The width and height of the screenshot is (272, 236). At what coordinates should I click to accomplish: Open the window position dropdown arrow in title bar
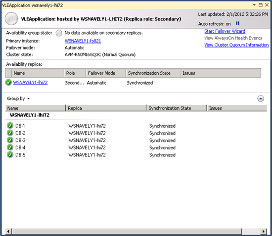point(254,5)
